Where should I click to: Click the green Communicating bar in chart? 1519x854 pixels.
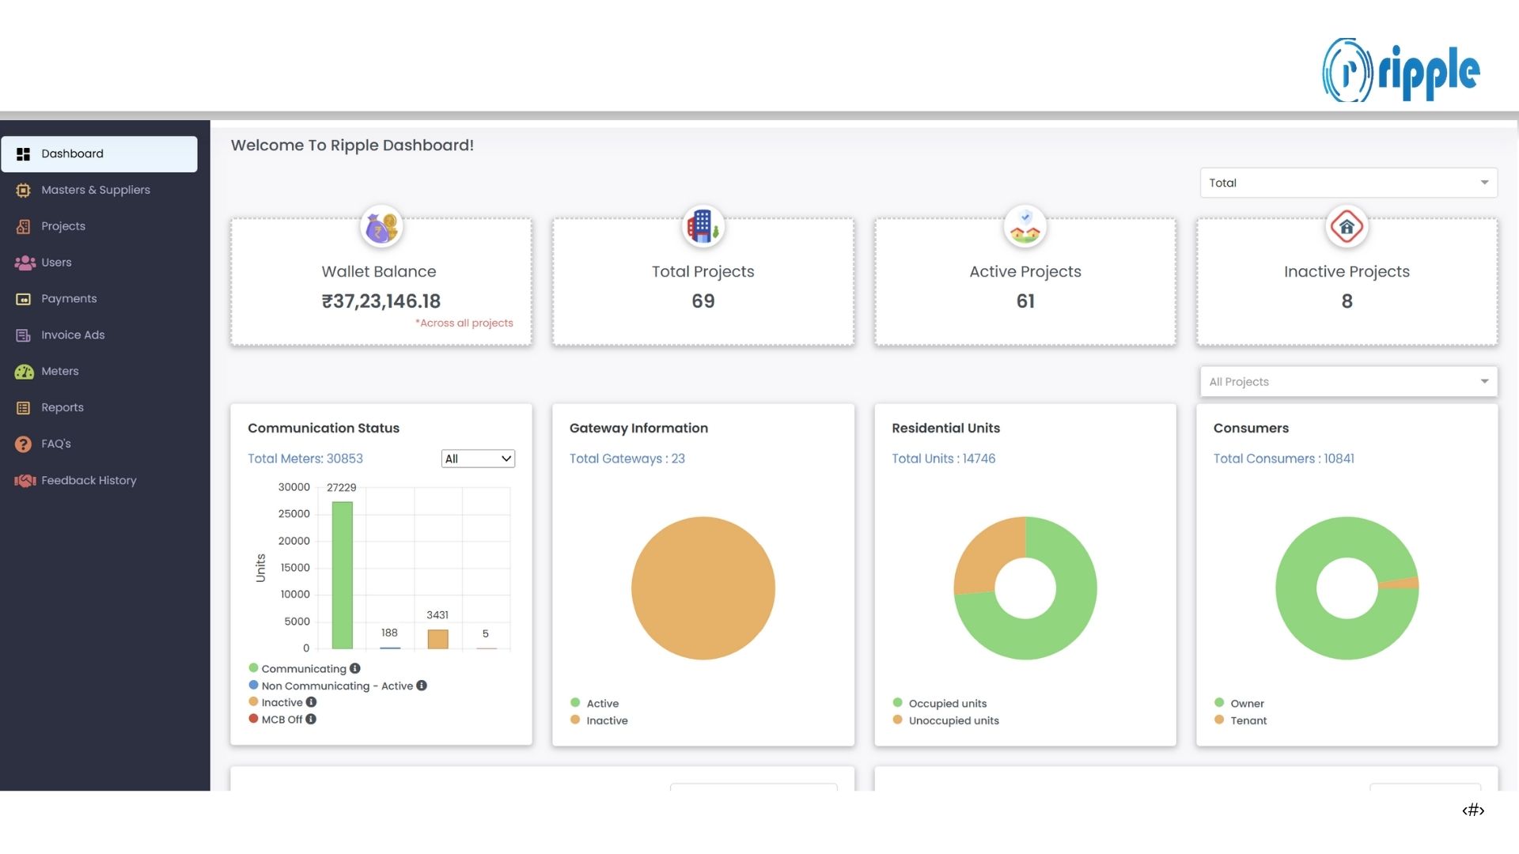coord(343,575)
